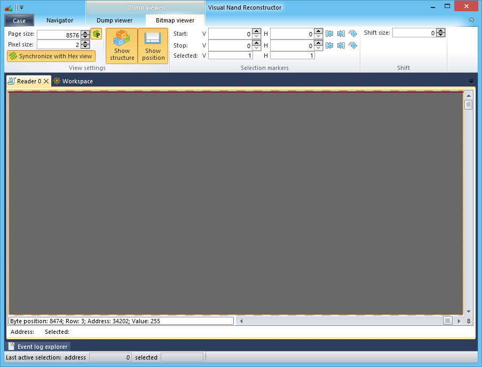Click the Stop row jump-to-end arrow icon
Viewport: 482px width, 367px height.
341,45
